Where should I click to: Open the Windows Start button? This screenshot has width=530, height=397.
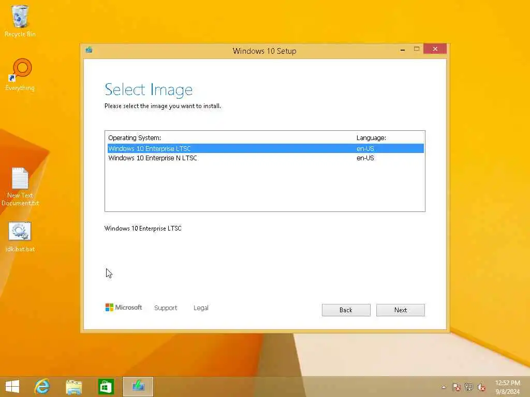click(12, 387)
